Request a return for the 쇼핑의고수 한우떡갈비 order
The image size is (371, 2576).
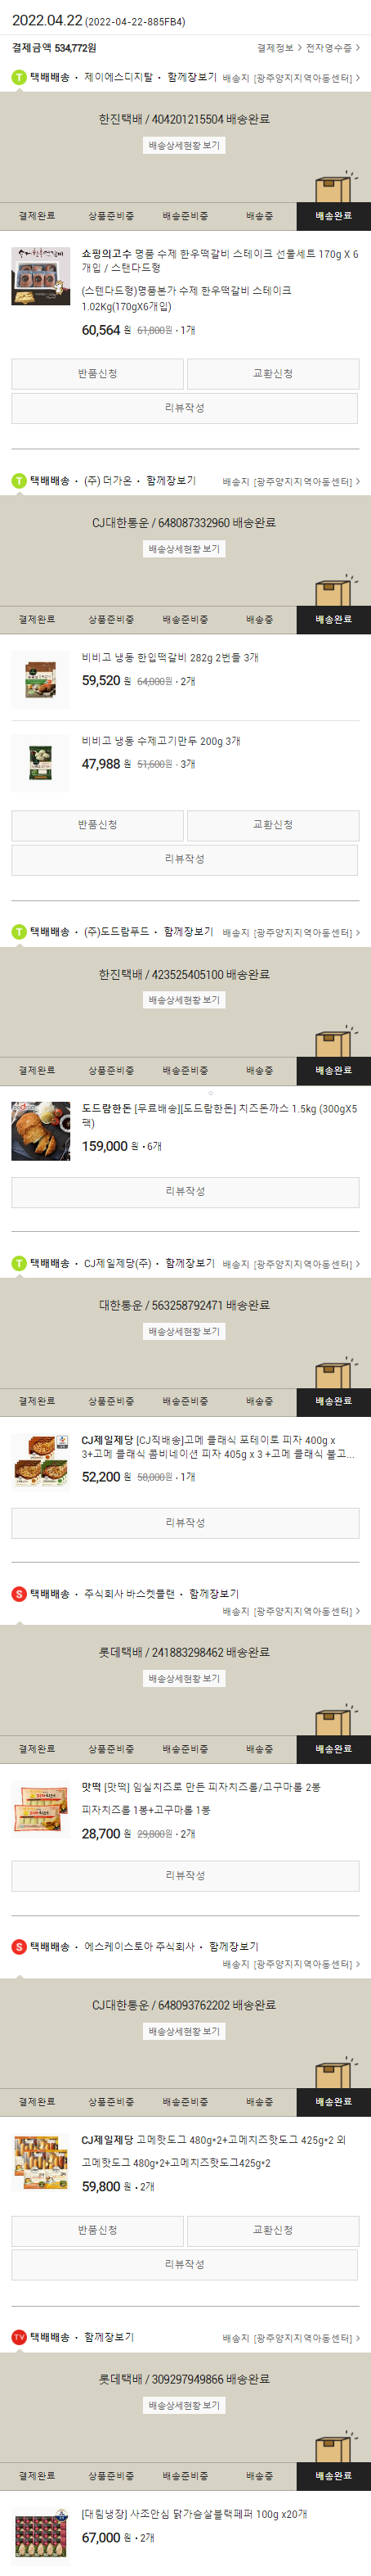click(x=98, y=374)
